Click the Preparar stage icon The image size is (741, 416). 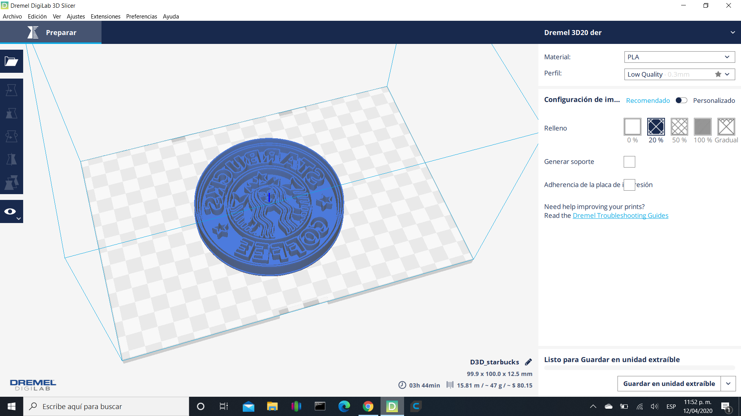pos(33,32)
